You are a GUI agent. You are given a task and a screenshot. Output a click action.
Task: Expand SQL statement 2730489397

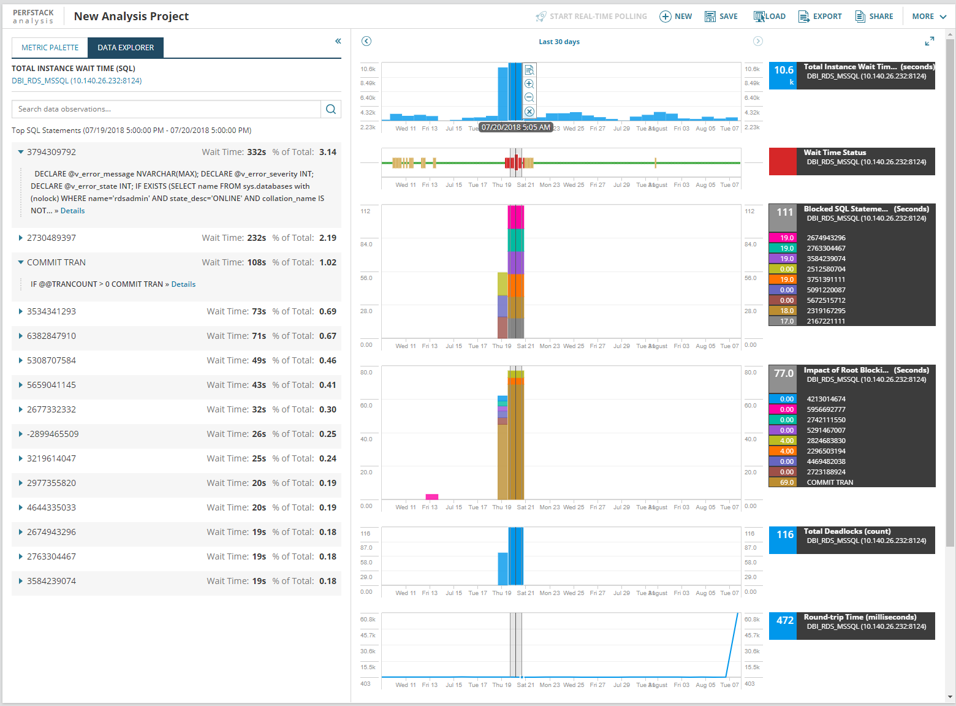[x=21, y=238]
